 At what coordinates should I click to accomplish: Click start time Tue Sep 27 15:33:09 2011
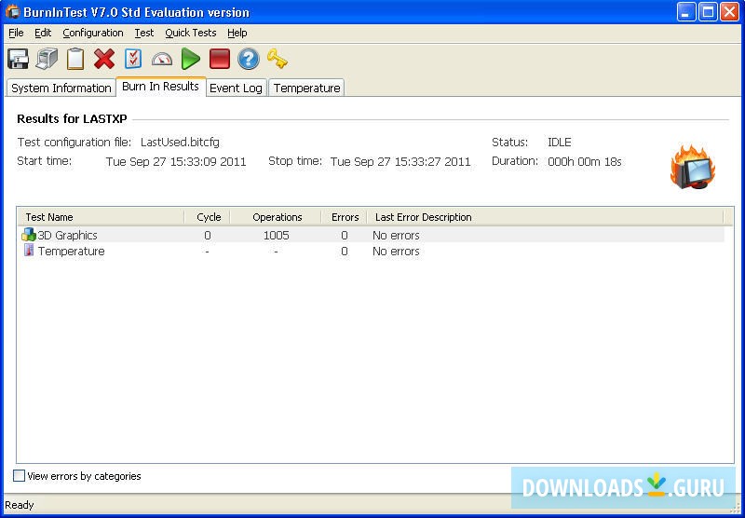click(x=176, y=161)
